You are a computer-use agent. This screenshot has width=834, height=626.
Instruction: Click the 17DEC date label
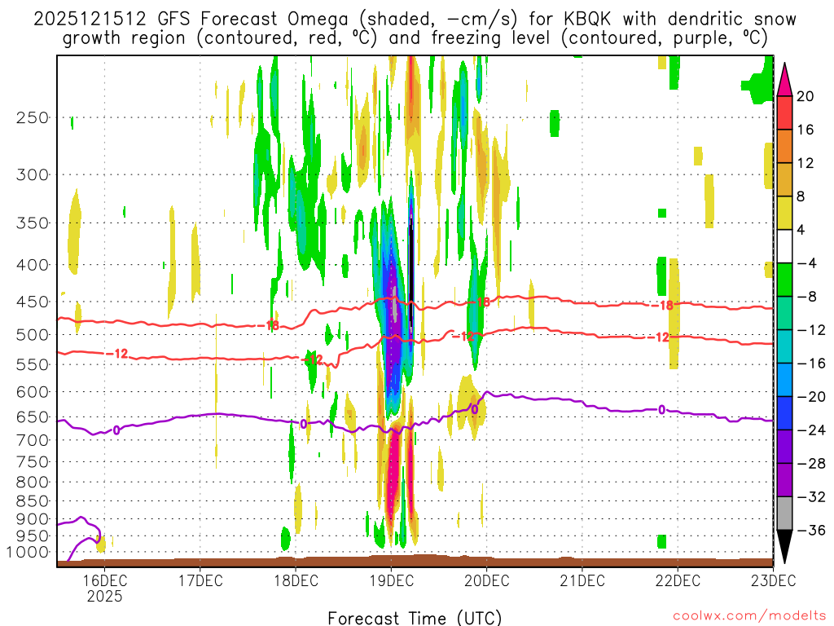(200, 580)
